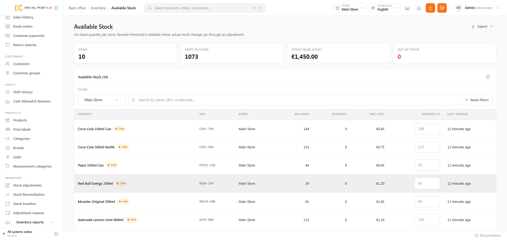
Task: Click the global search field
Action: (x=205, y=8)
